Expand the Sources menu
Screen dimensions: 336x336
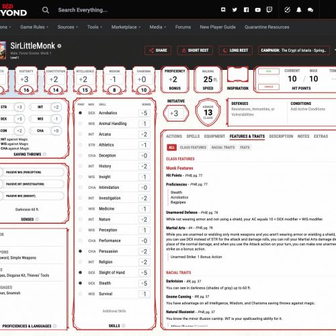tap(68, 27)
